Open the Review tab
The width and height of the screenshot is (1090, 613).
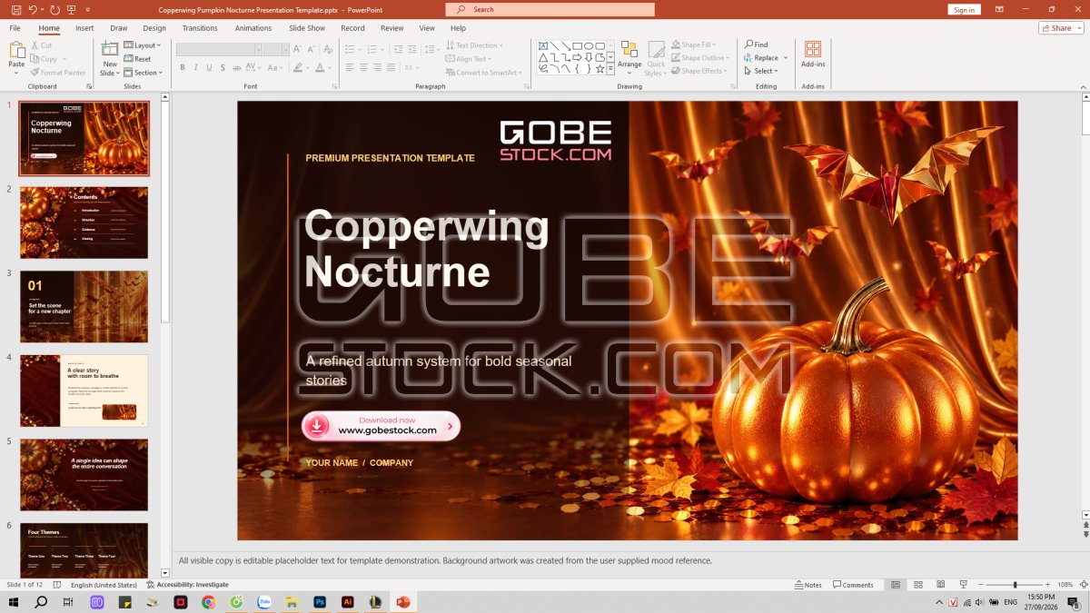[391, 28]
